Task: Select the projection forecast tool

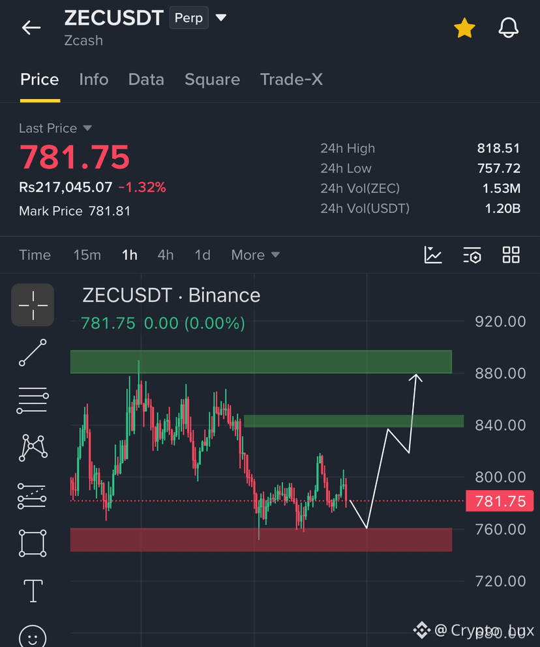Action: [x=32, y=496]
